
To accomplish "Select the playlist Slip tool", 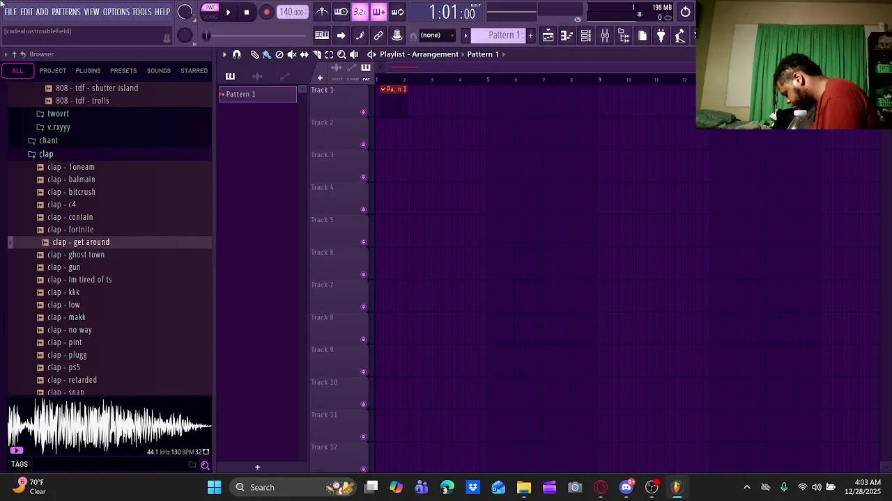I will pos(305,54).
